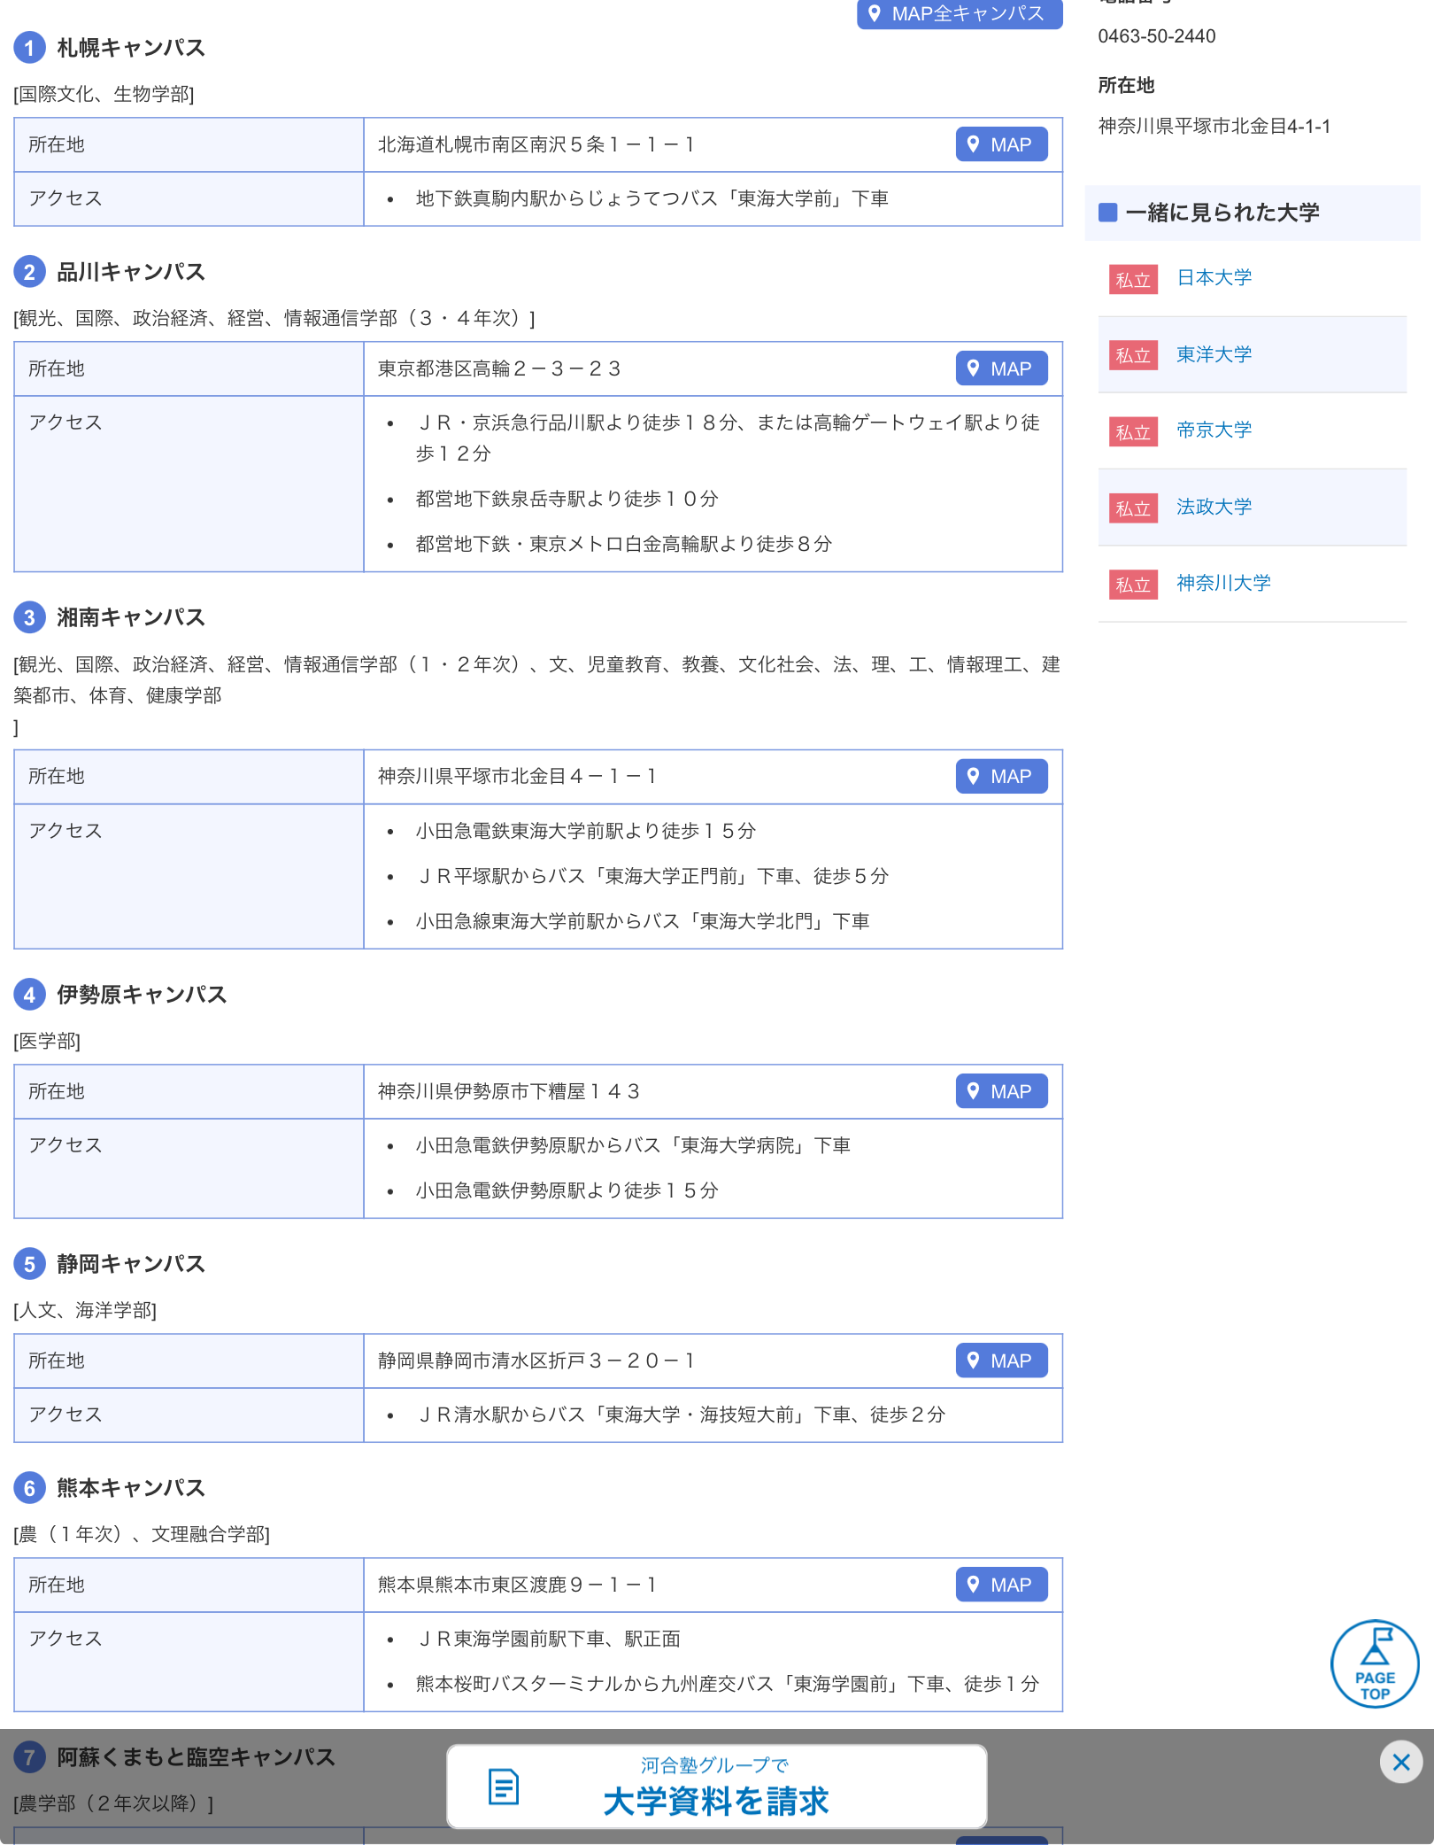The width and height of the screenshot is (1434, 1845).
Task: Click the 阿蘇くまもと臨空キャンパス heading
Action: pyautogui.click(x=196, y=1757)
